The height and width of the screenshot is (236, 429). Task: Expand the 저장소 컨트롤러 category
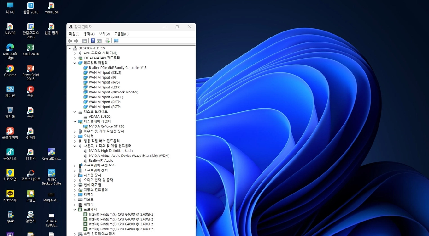[75, 190]
